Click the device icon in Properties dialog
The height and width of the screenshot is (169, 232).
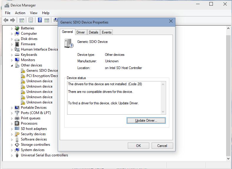click(69, 43)
